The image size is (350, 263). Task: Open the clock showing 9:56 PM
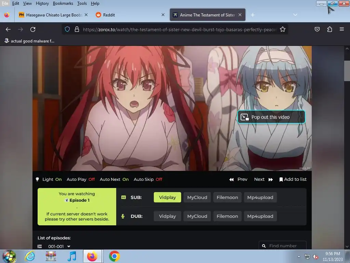click(333, 256)
